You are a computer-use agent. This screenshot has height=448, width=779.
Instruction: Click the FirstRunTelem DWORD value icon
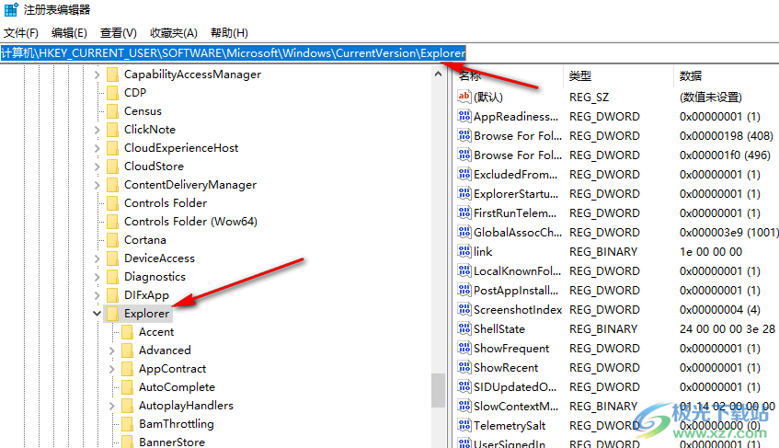tap(464, 213)
